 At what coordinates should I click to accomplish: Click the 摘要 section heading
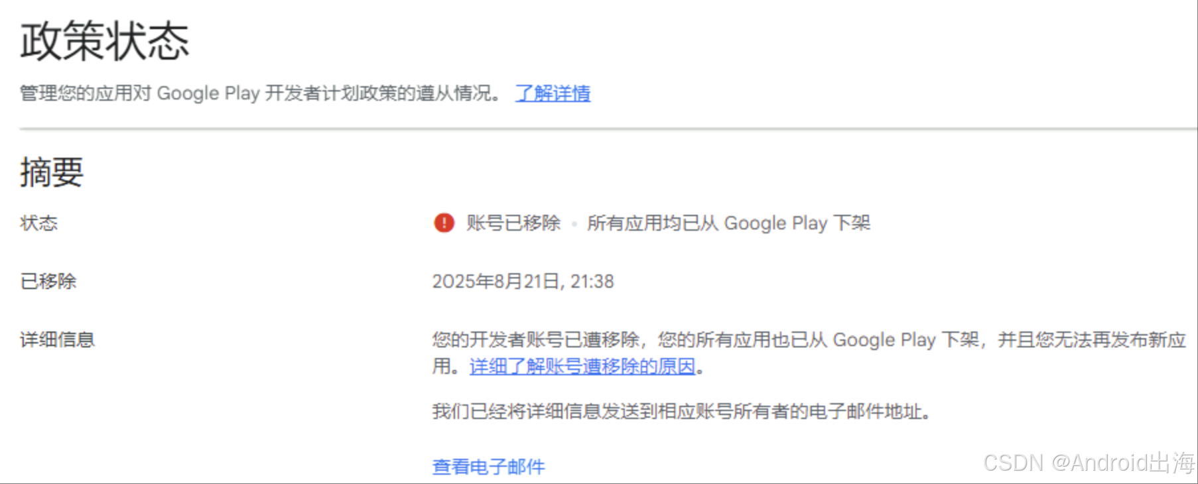pos(52,172)
